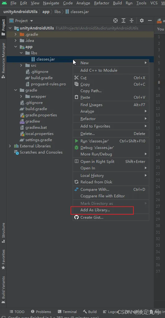Collapse the gradle folder
165x318 pixels.
click(x=15, y=90)
